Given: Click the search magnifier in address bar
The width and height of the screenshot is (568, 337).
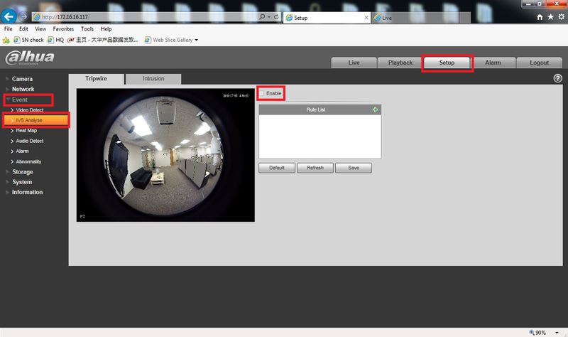Looking at the screenshot, I should pos(262,16).
